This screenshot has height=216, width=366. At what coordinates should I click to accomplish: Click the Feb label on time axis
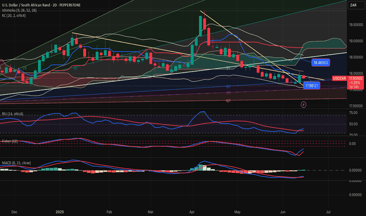[109, 212]
